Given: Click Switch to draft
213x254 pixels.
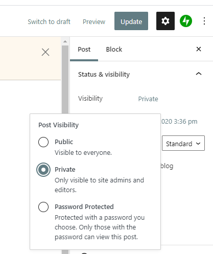Looking at the screenshot, I should point(49,21).
